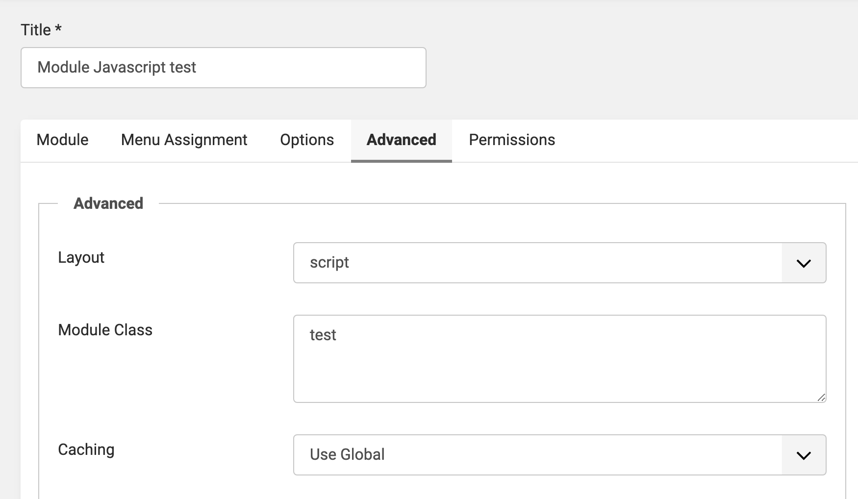Focus the Module Class text area
This screenshot has height=499, width=858.
pos(560,359)
